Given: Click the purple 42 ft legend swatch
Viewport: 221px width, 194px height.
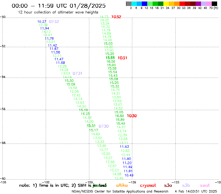Looking at the screenshot, I should point(198,4).
